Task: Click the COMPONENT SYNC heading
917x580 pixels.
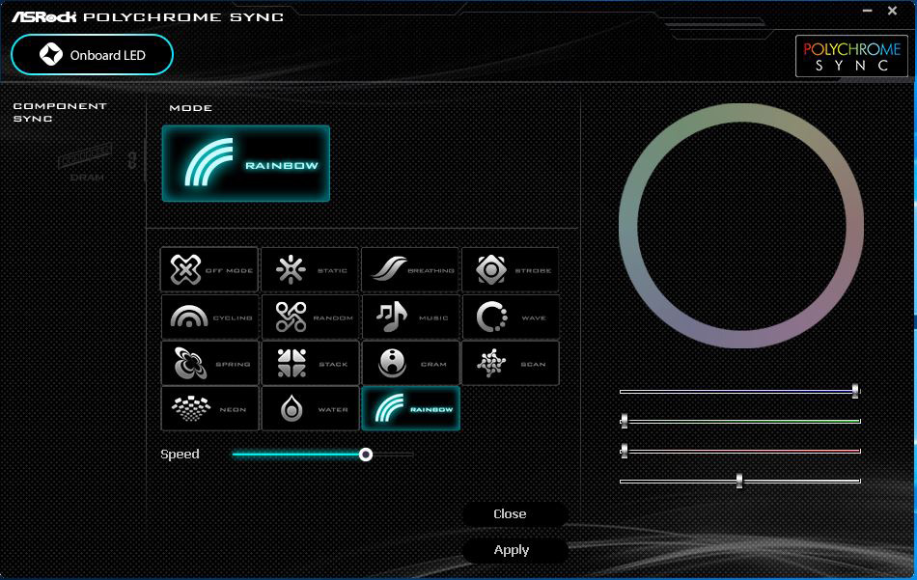Action: (60, 112)
